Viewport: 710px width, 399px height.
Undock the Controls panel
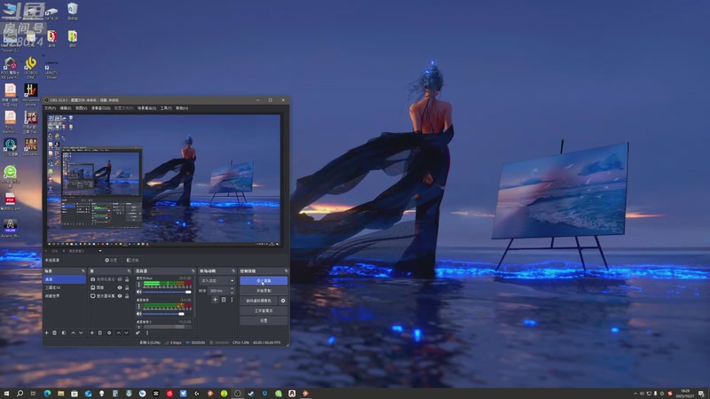click(286, 271)
